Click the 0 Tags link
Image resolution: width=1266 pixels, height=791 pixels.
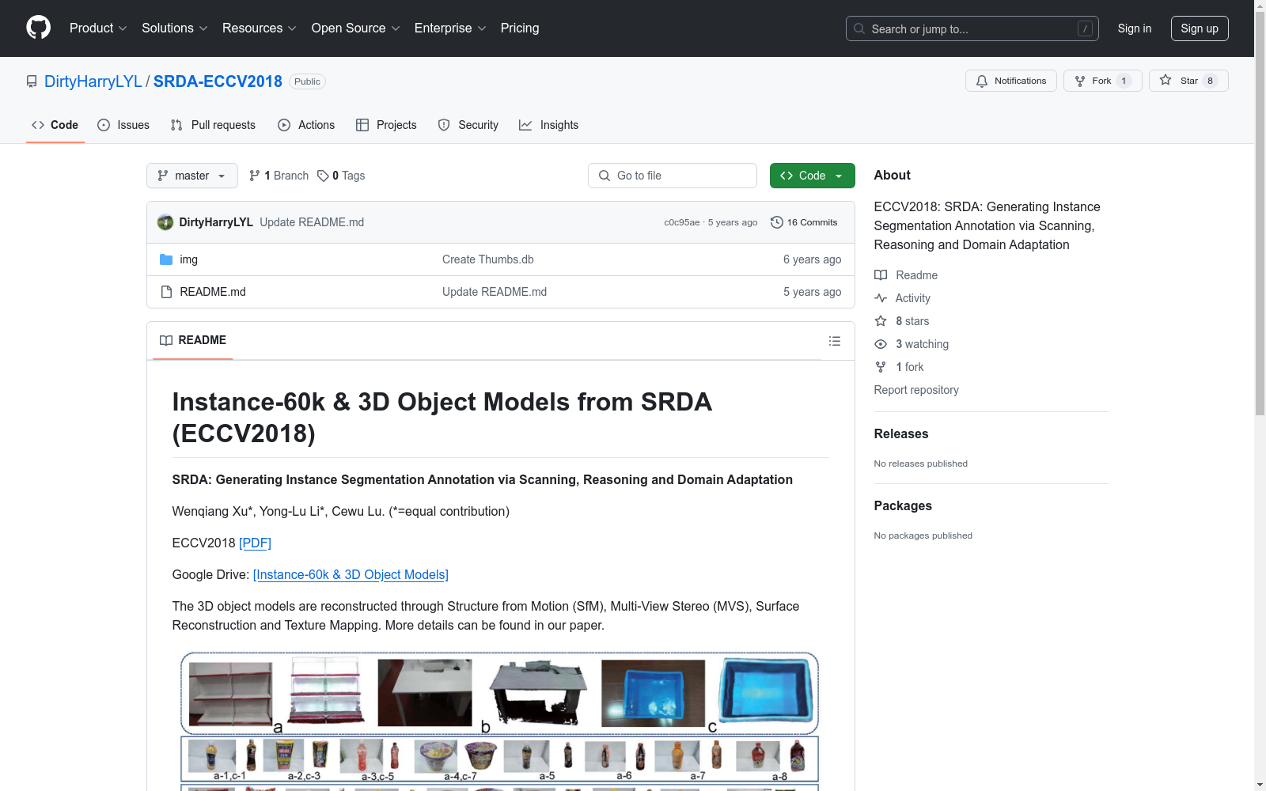(341, 176)
